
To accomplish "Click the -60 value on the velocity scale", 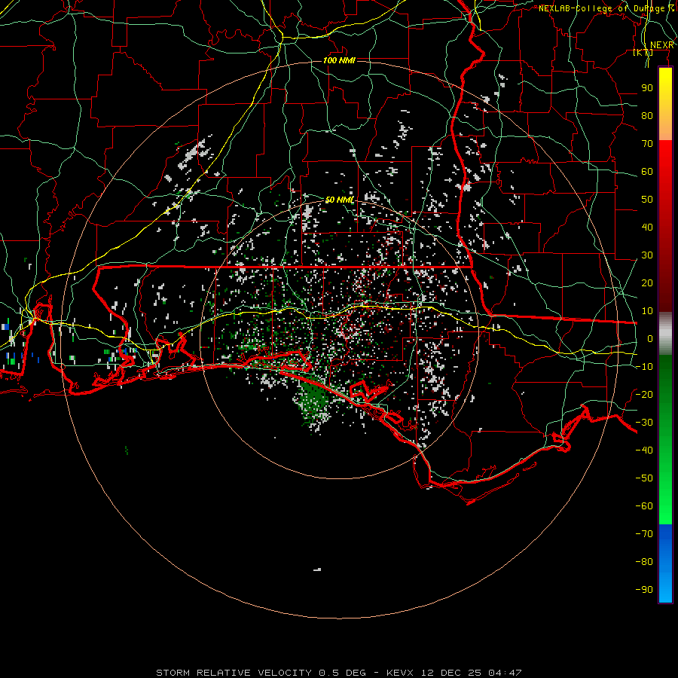I will 644,506.
